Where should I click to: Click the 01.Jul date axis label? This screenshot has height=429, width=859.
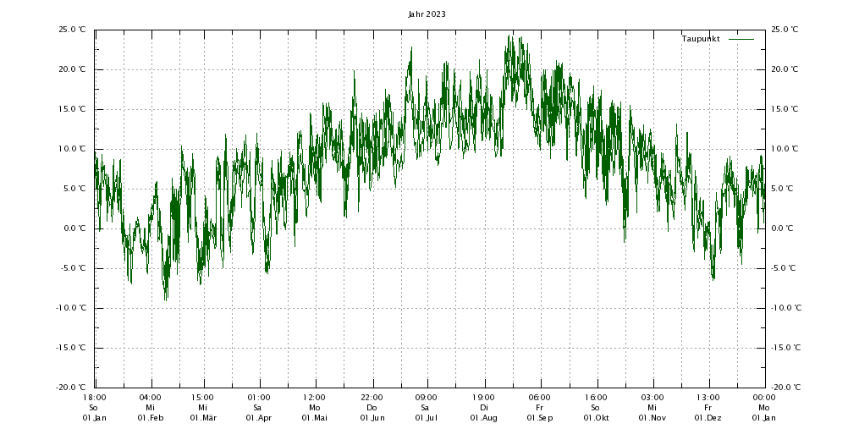tap(425, 418)
